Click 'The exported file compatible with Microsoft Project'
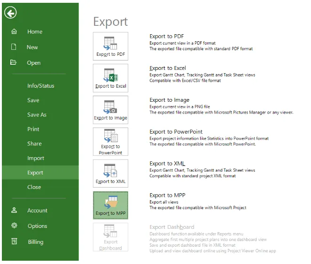This screenshot has height=264, width=311. pos(198,208)
